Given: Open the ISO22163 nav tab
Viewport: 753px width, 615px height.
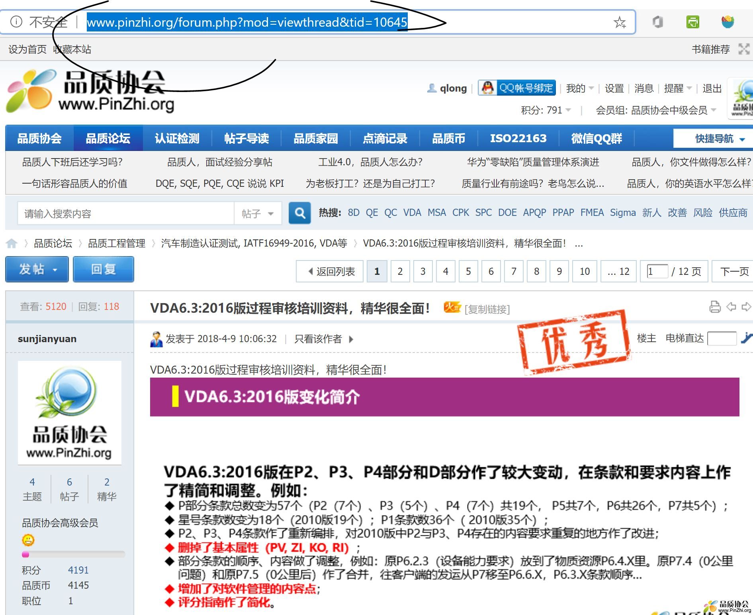Looking at the screenshot, I should [518, 139].
